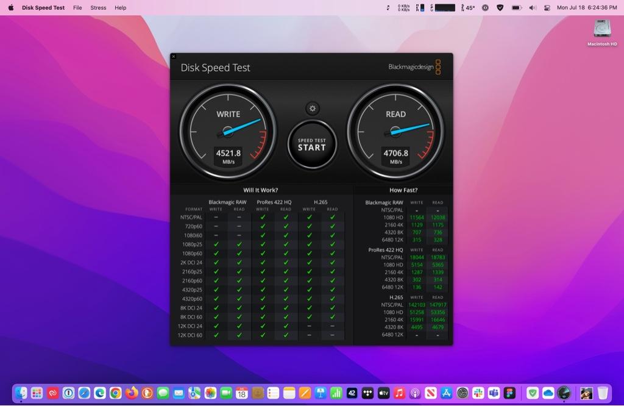The width and height of the screenshot is (624, 406).
Task: Open Launchpad from the dock
Action: point(37,393)
